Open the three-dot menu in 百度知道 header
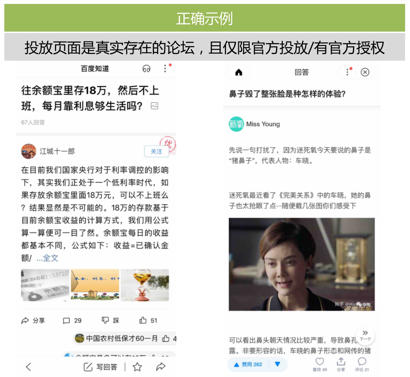Screen dimensions: 410x377 tap(165, 69)
